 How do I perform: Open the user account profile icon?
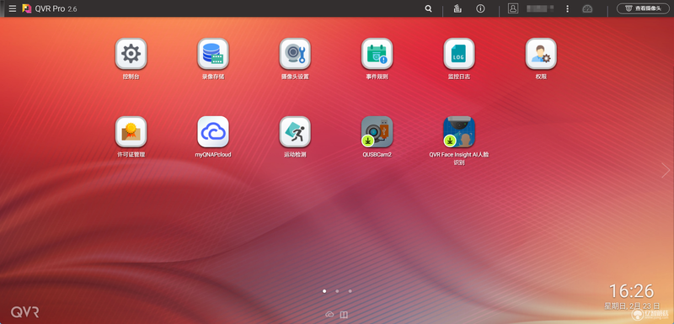pyautogui.click(x=513, y=8)
